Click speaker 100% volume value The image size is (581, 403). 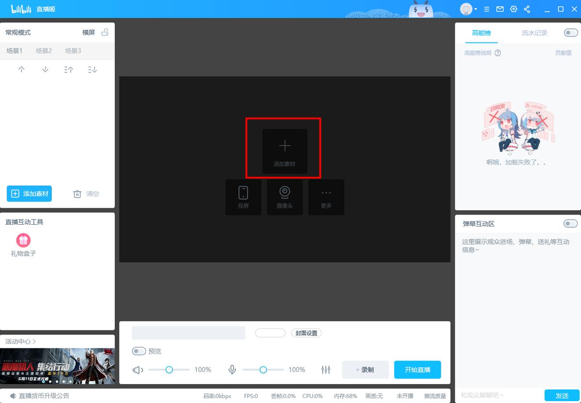(203, 370)
